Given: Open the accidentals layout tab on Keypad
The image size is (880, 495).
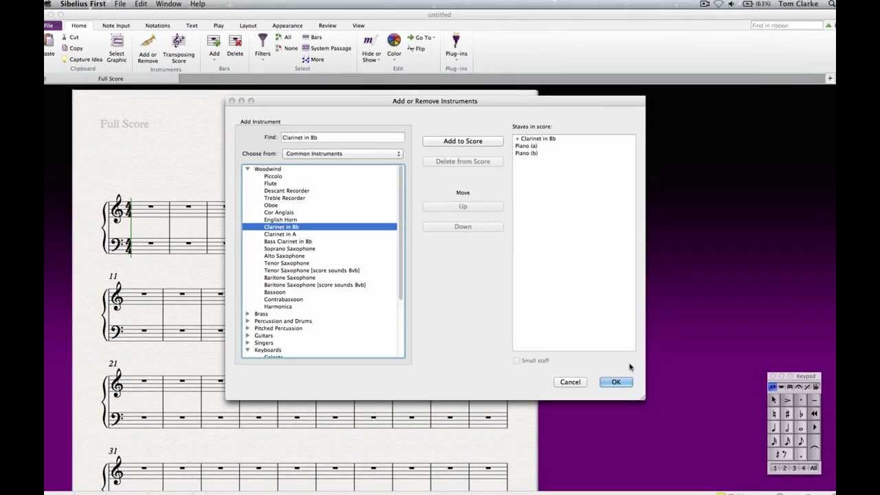Looking at the screenshot, I should point(815,387).
